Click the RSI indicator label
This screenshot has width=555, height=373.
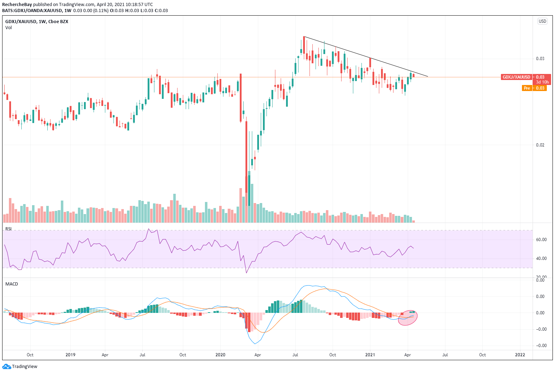9,229
